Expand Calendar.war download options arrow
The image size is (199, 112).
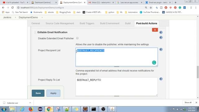[30, 103]
